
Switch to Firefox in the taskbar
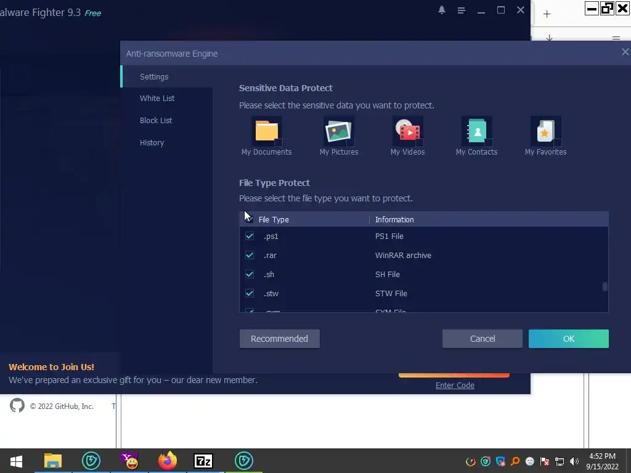168,461
